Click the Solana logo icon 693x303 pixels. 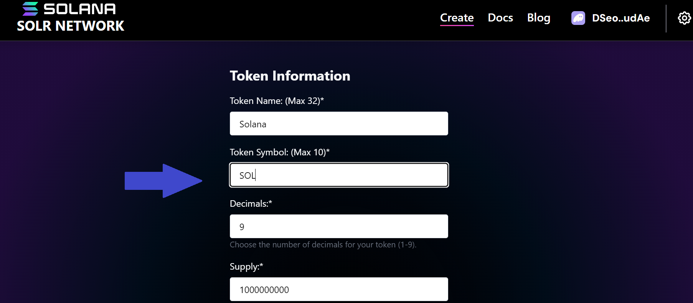[x=30, y=8]
